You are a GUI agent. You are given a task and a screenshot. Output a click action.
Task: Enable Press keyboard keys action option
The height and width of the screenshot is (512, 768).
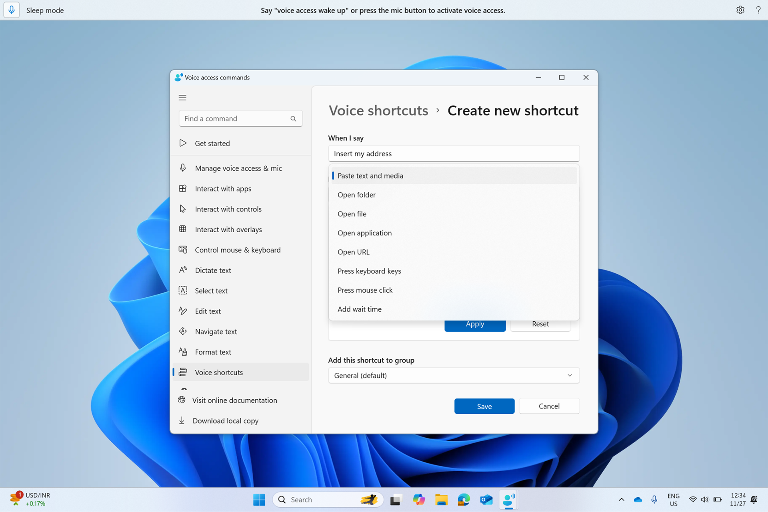tap(369, 270)
